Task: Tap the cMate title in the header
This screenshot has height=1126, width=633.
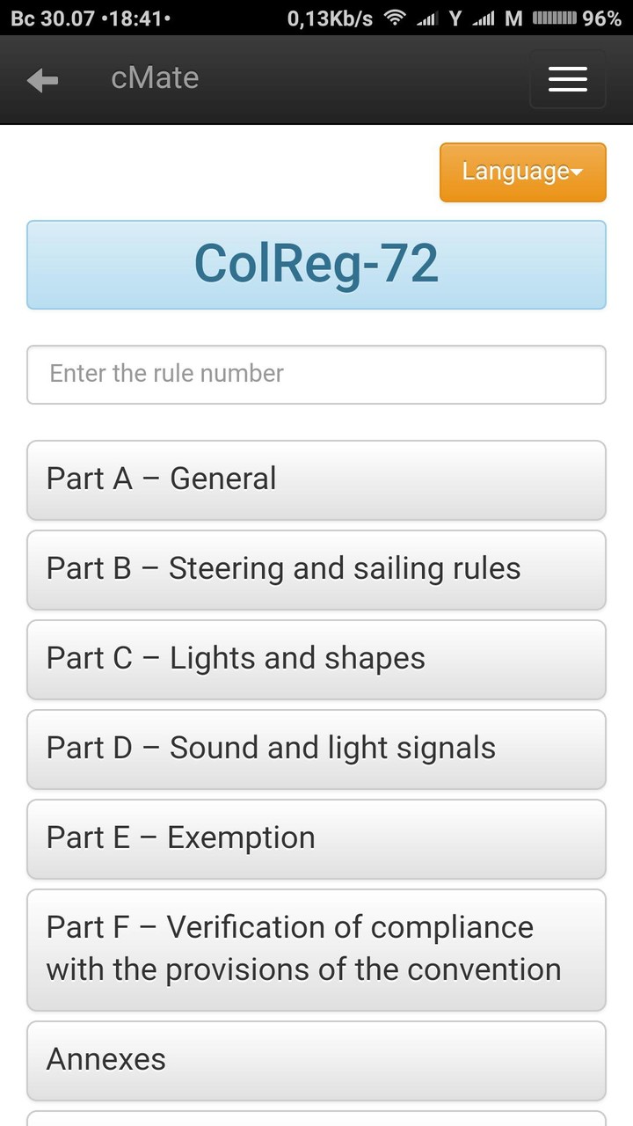Action: point(155,79)
